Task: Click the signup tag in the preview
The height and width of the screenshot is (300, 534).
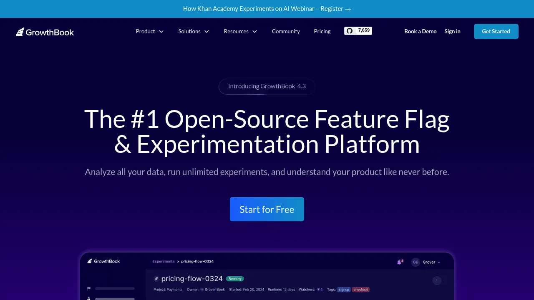Action: [x=344, y=290]
